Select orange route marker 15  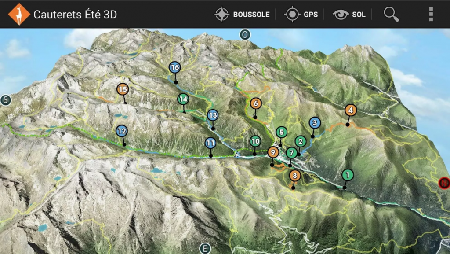123,89
